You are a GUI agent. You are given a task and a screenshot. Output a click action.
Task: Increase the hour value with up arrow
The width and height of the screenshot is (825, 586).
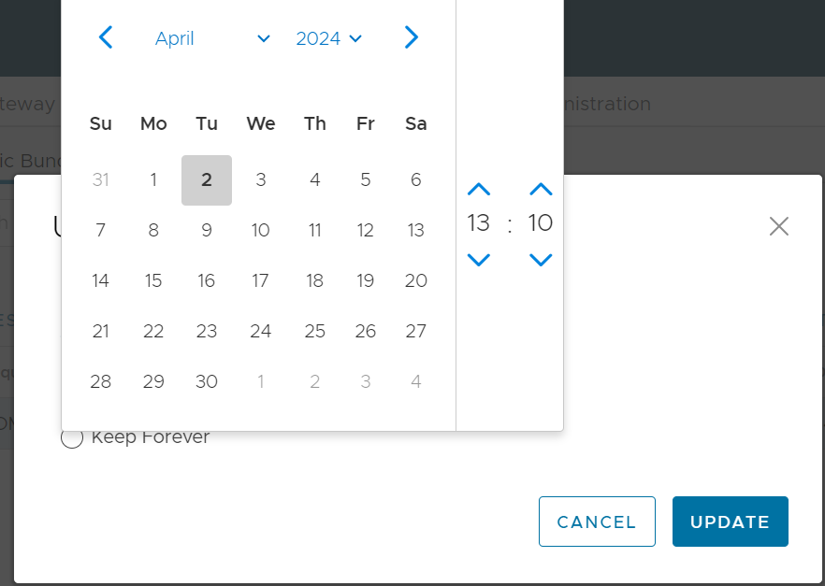478,190
